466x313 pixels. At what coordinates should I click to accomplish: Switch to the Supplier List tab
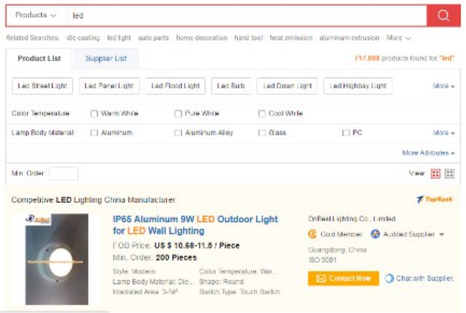[106, 59]
